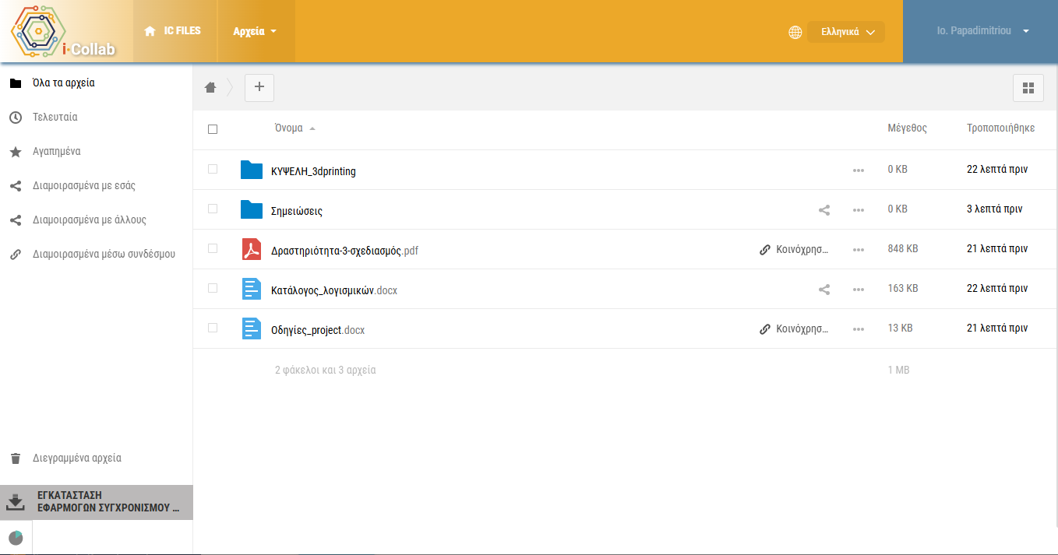Screen dimensions: 1058x555
Task: Open more options for ΚΥΨΕΛΗ_3dprinting folder
Action: (x=859, y=170)
